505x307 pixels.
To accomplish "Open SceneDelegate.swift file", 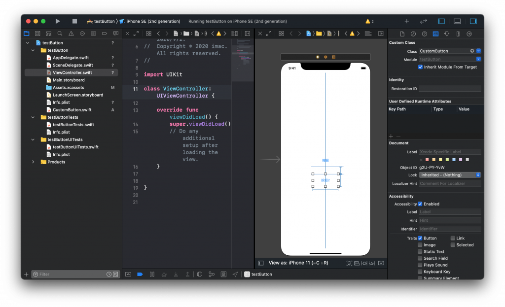I will (73, 65).
